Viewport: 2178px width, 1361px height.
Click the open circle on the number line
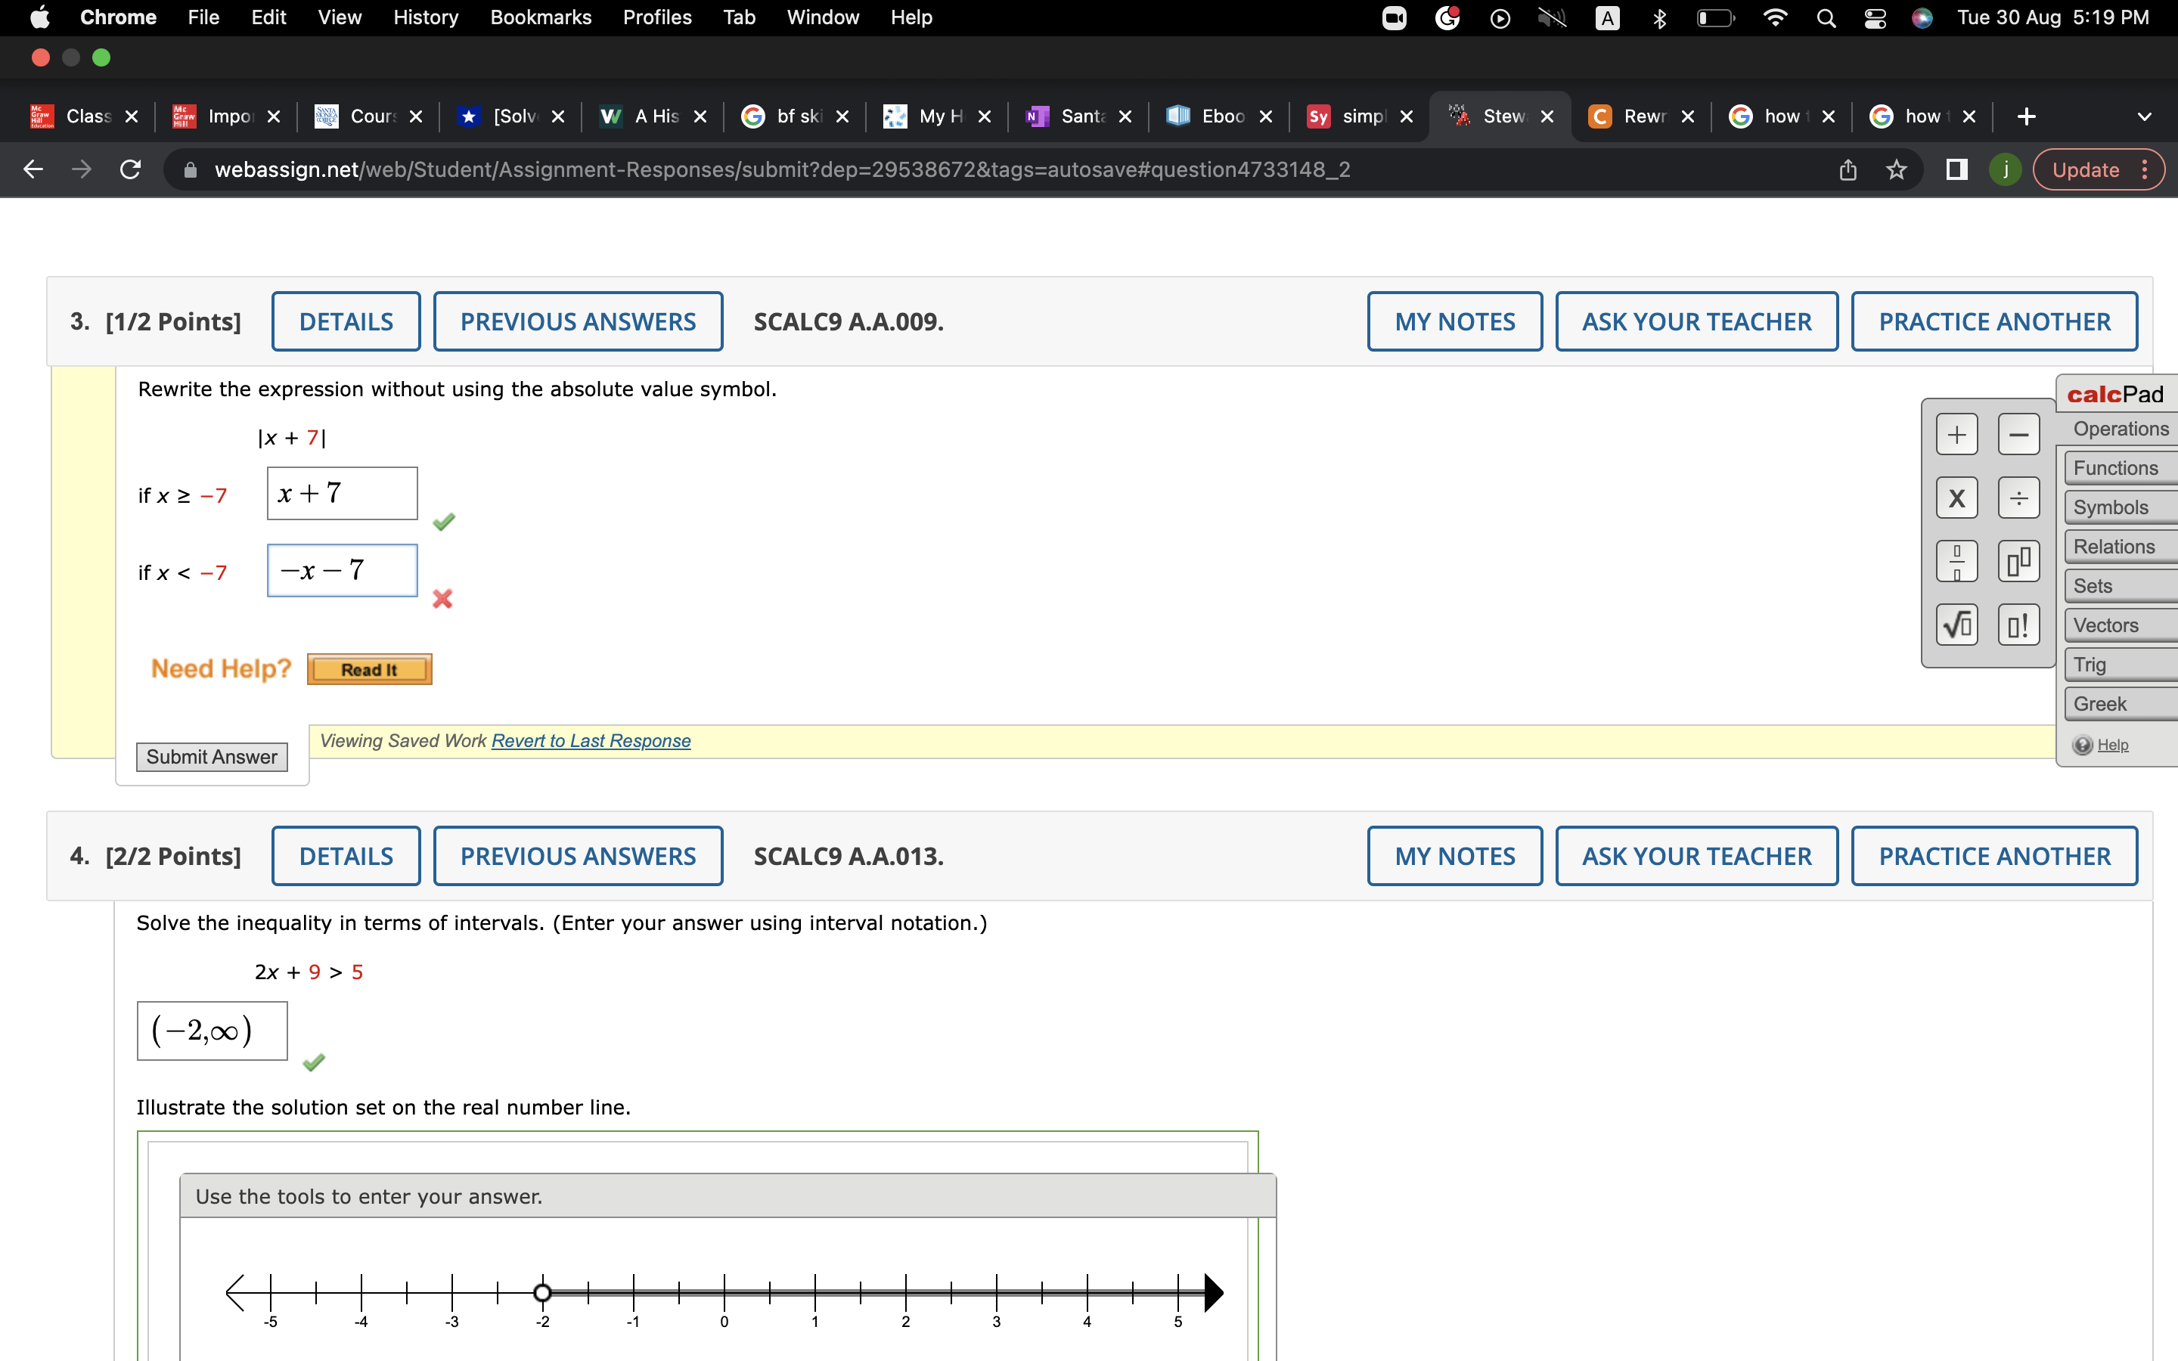544,1293
